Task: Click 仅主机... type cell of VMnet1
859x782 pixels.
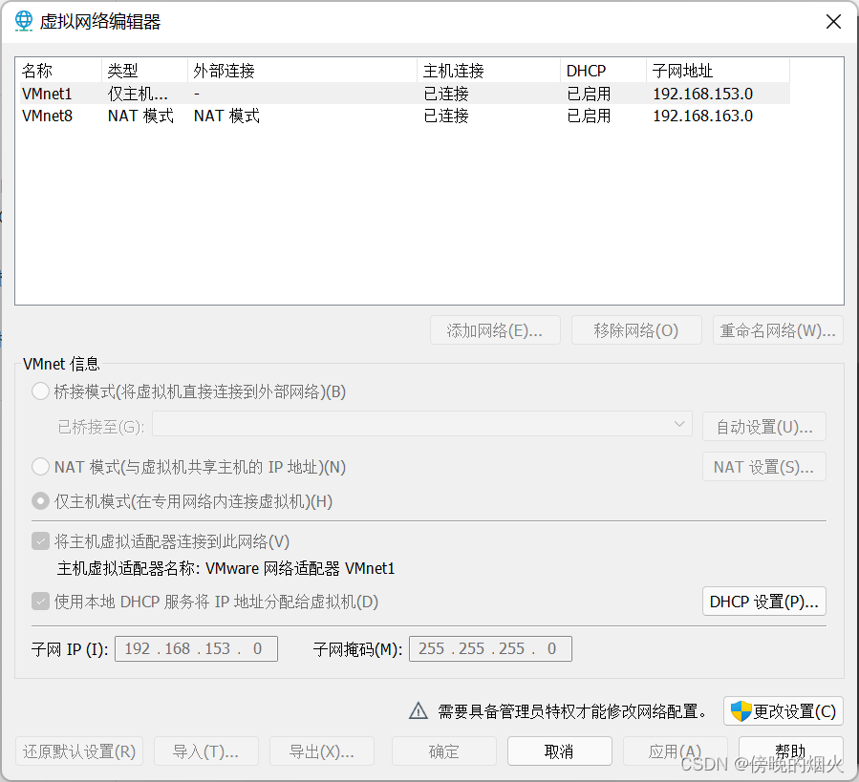Action: pos(138,94)
